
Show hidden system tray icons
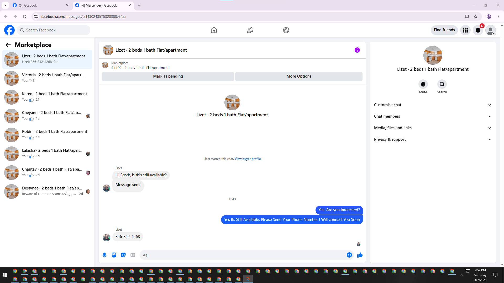point(461,275)
